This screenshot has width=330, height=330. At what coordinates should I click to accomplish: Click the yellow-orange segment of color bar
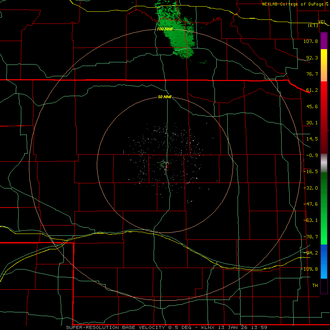coord(324,65)
